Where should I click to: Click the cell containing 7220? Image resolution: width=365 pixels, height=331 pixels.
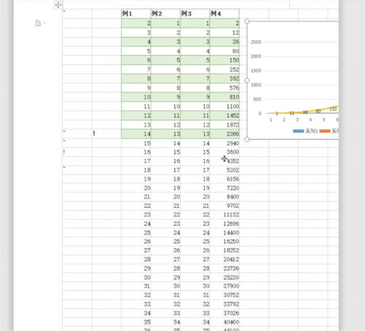224,188
